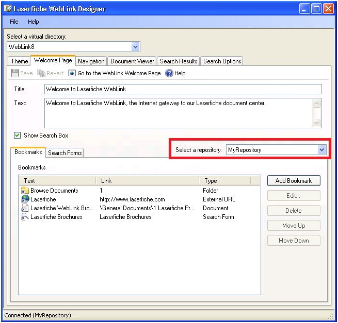Close the WebLink Designer window
The height and width of the screenshot is (323, 338).
328,9
